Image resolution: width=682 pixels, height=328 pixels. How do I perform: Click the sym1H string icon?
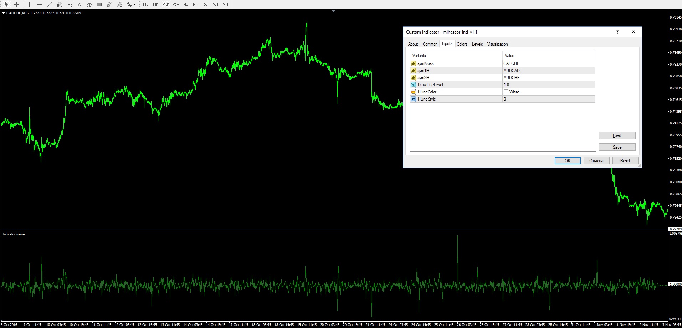point(413,71)
